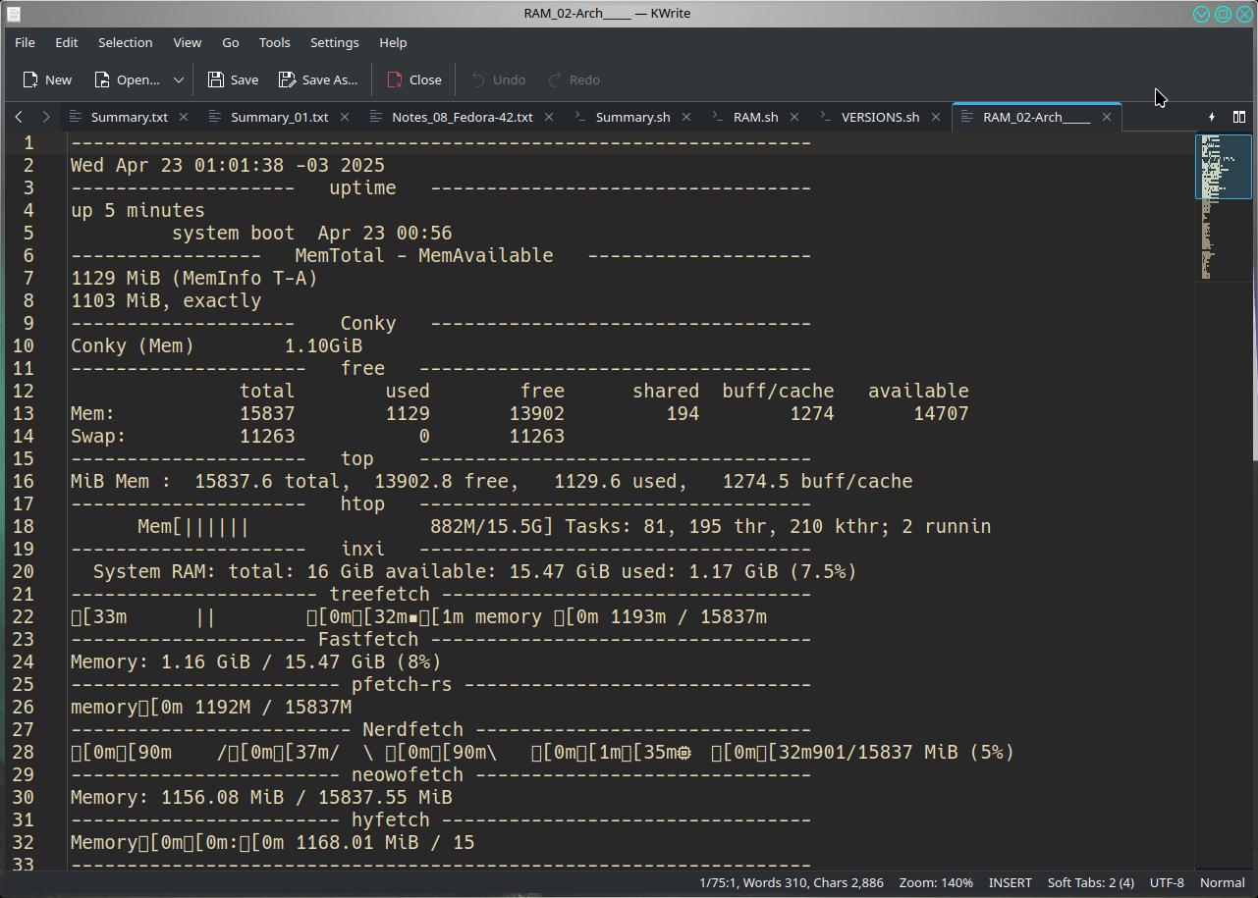Open the Save As dialog
The height and width of the screenshot is (898, 1258).
[317, 79]
